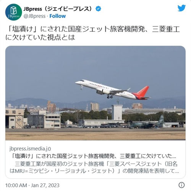The height and width of the screenshot is (191, 191).
Task: Click the control tower building in photo
Action: coord(117,112)
